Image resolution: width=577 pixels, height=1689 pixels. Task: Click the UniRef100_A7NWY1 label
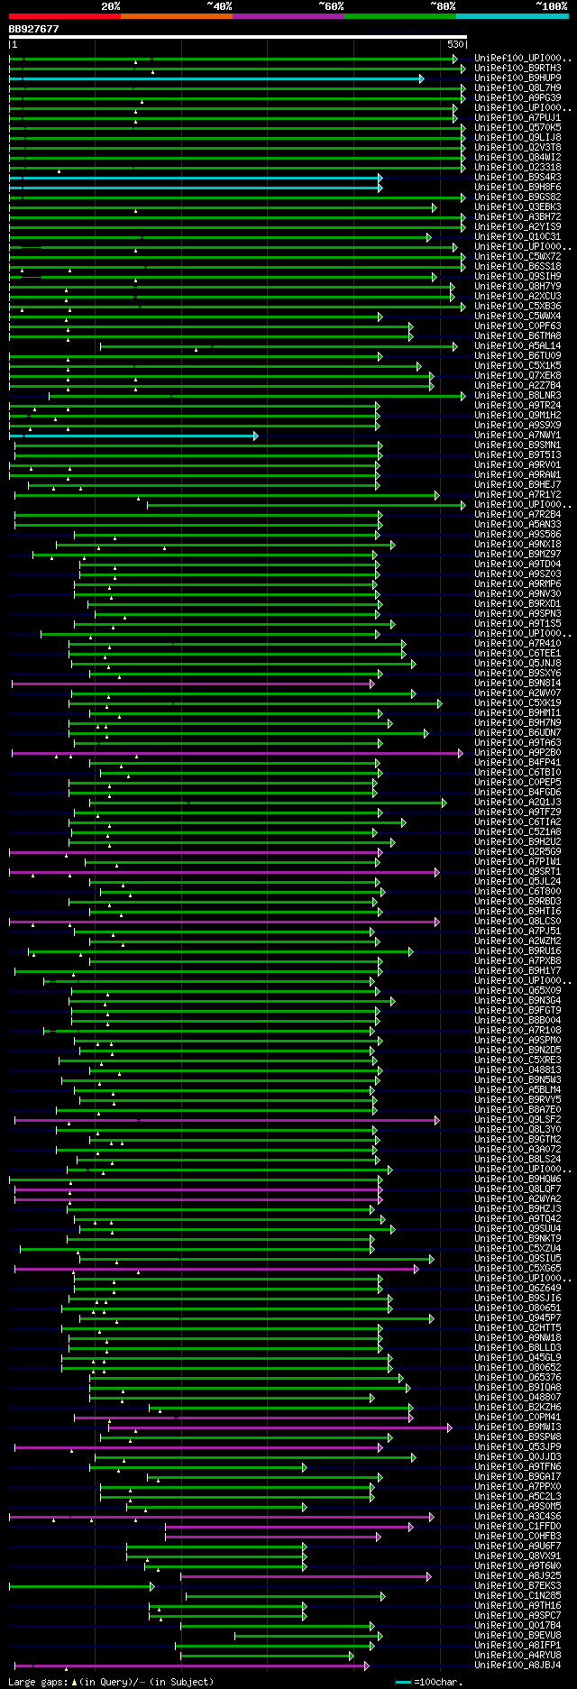tap(517, 435)
